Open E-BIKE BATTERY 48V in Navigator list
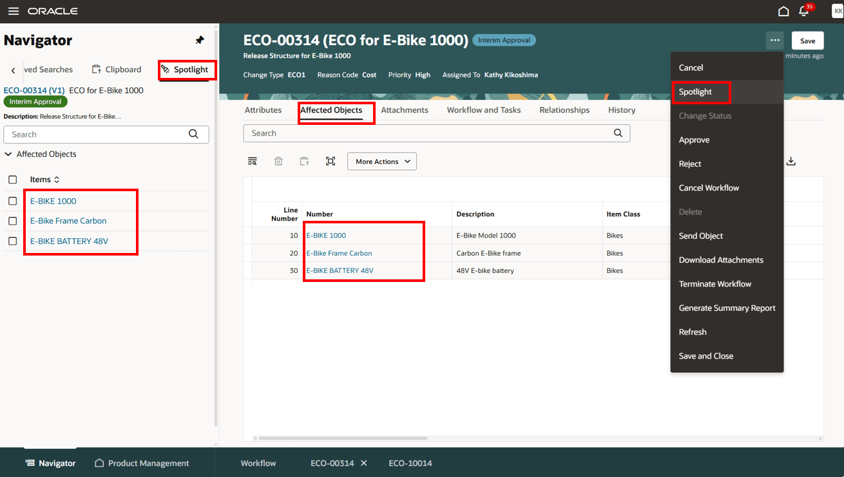Image resolution: width=844 pixels, height=477 pixels. click(69, 241)
